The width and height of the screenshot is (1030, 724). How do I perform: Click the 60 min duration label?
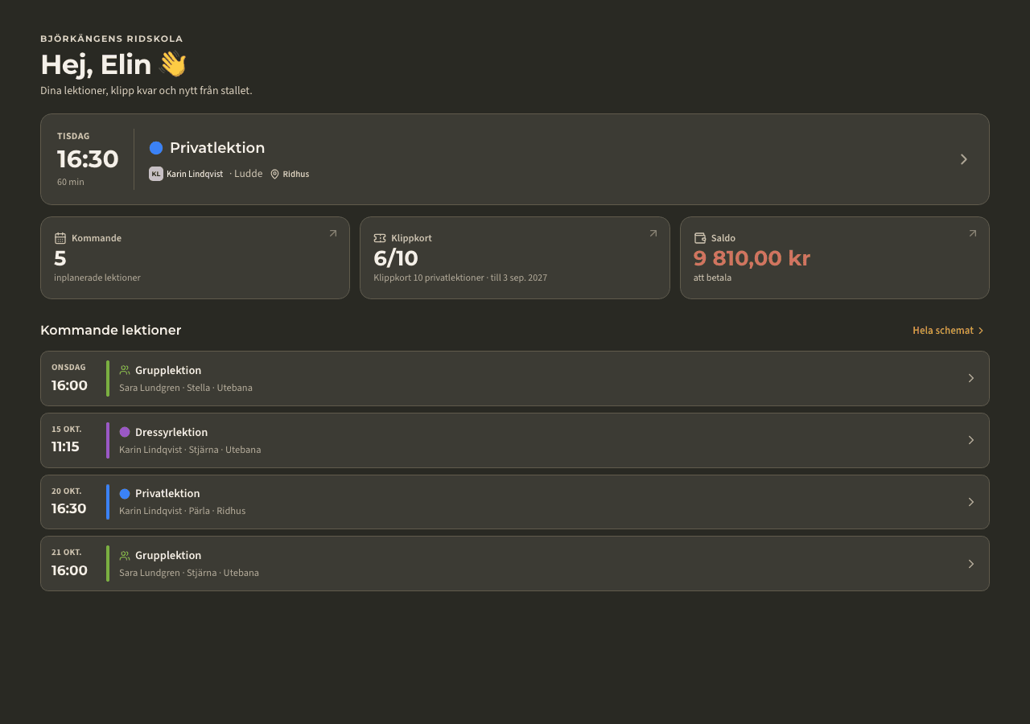pyautogui.click(x=71, y=182)
